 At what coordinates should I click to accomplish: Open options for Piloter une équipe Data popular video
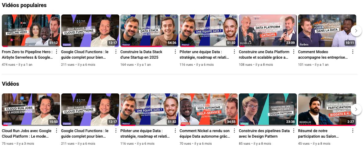[x=234, y=52]
